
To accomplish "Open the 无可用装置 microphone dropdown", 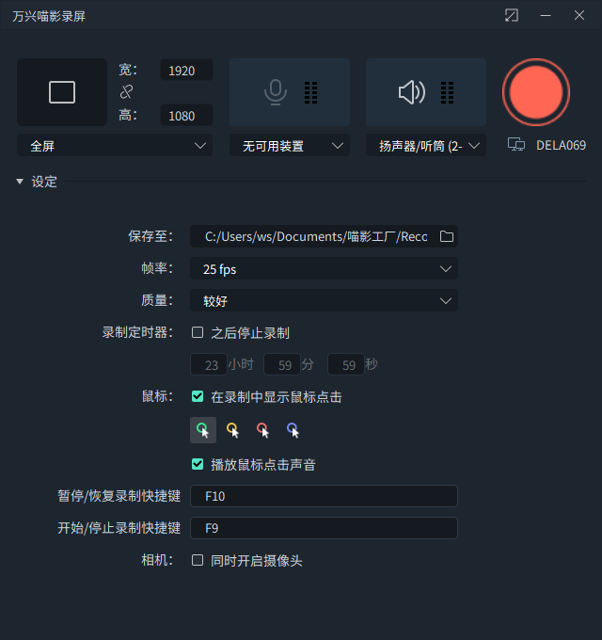I will click(x=290, y=145).
